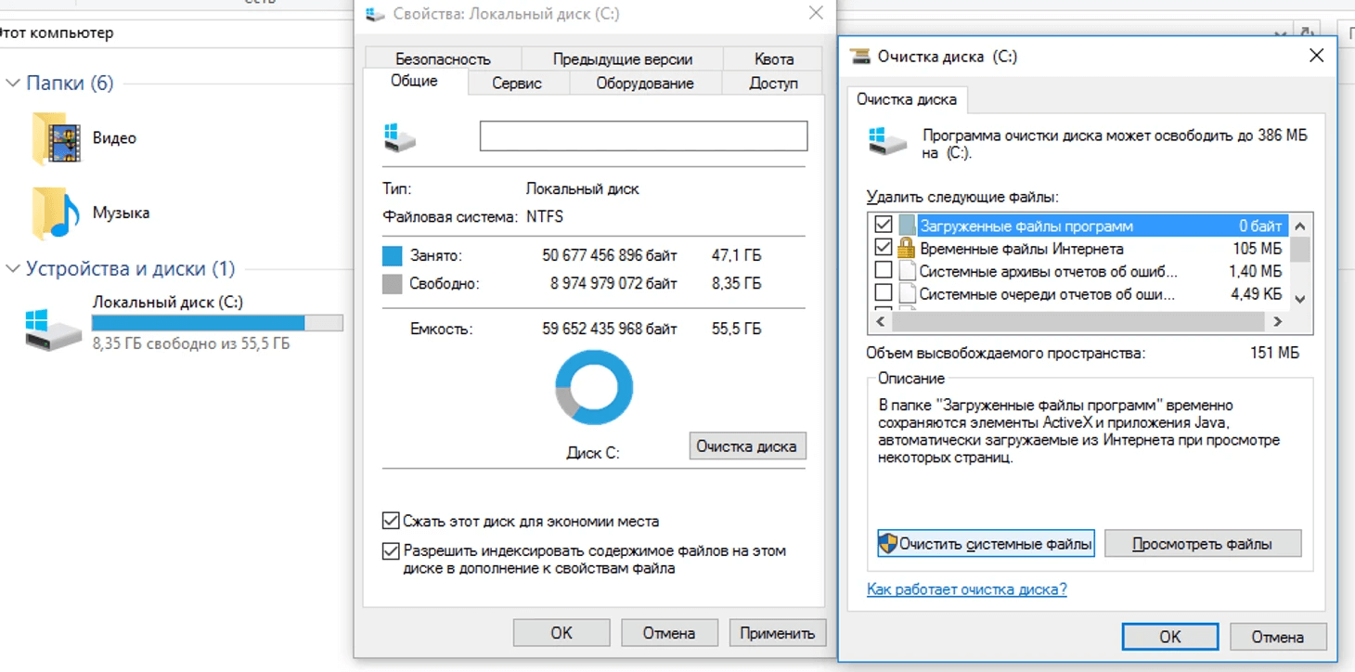The width and height of the screenshot is (1355, 672).
Task: Click OK in the Свойства dialog
Action: (561, 633)
